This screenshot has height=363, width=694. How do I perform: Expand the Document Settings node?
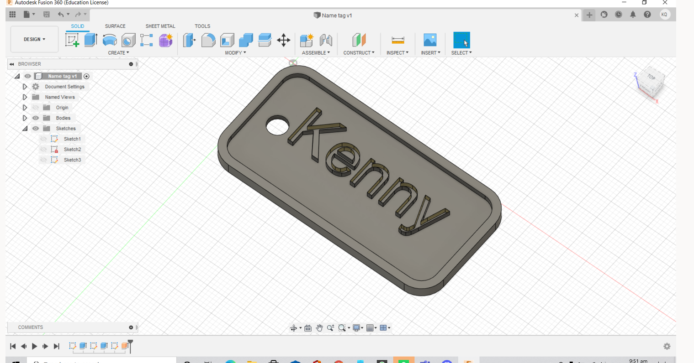click(x=25, y=87)
